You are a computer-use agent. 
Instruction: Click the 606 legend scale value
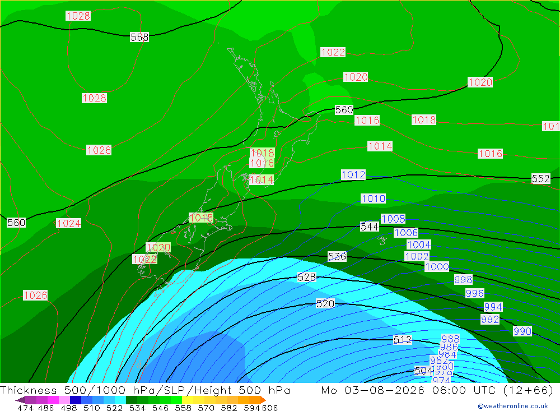(270, 408)
